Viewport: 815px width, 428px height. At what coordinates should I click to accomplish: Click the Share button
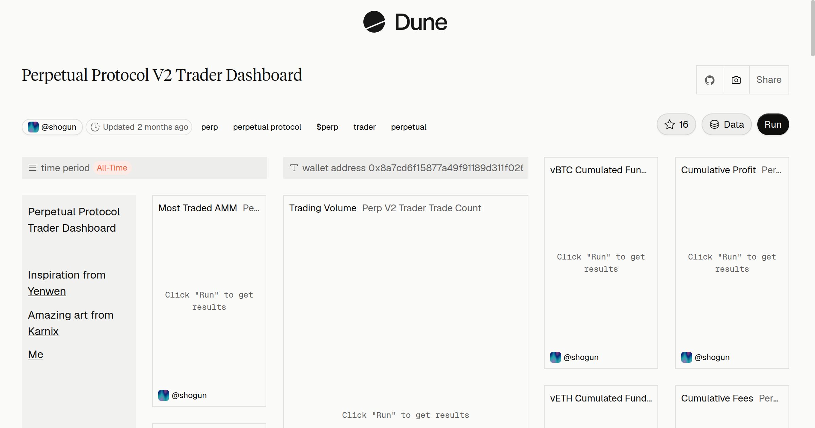[769, 80]
